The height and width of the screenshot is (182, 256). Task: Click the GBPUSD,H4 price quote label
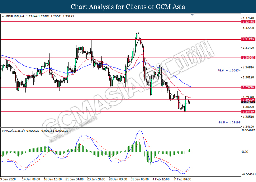(x=39, y=16)
